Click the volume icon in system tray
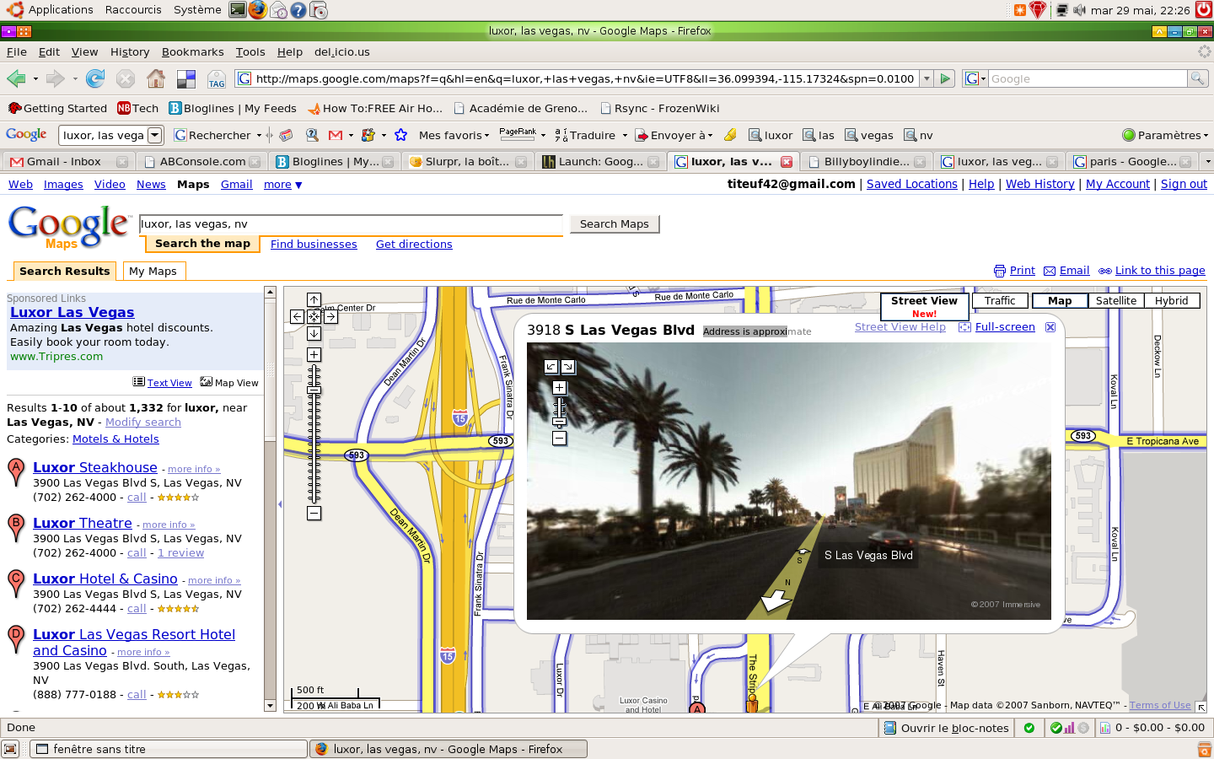This screenshot has width=1214, height=759. click(x=1079, y=10)
